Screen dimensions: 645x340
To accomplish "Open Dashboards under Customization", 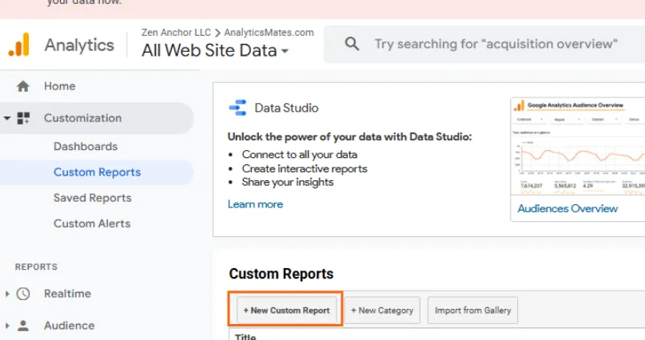I will [86, 147].
